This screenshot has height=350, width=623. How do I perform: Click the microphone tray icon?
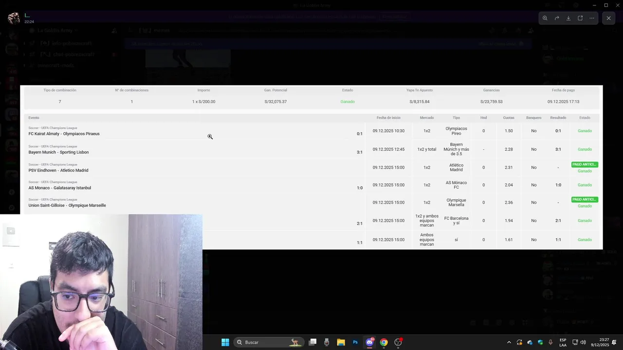tap(550, 342)
